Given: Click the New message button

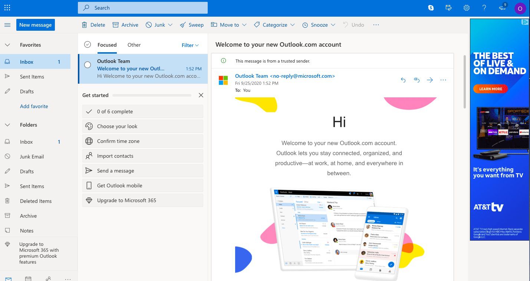Looking at the screenshot, I should (x=36, y=25).
